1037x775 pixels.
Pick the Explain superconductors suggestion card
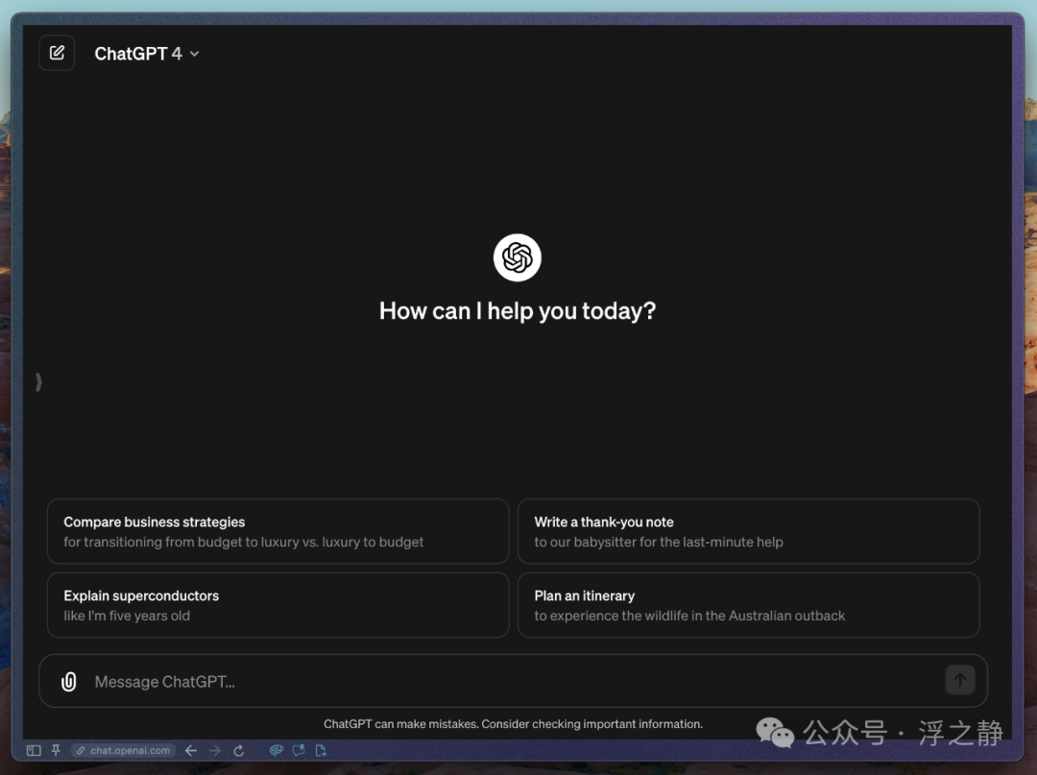(x=277, y=605)
